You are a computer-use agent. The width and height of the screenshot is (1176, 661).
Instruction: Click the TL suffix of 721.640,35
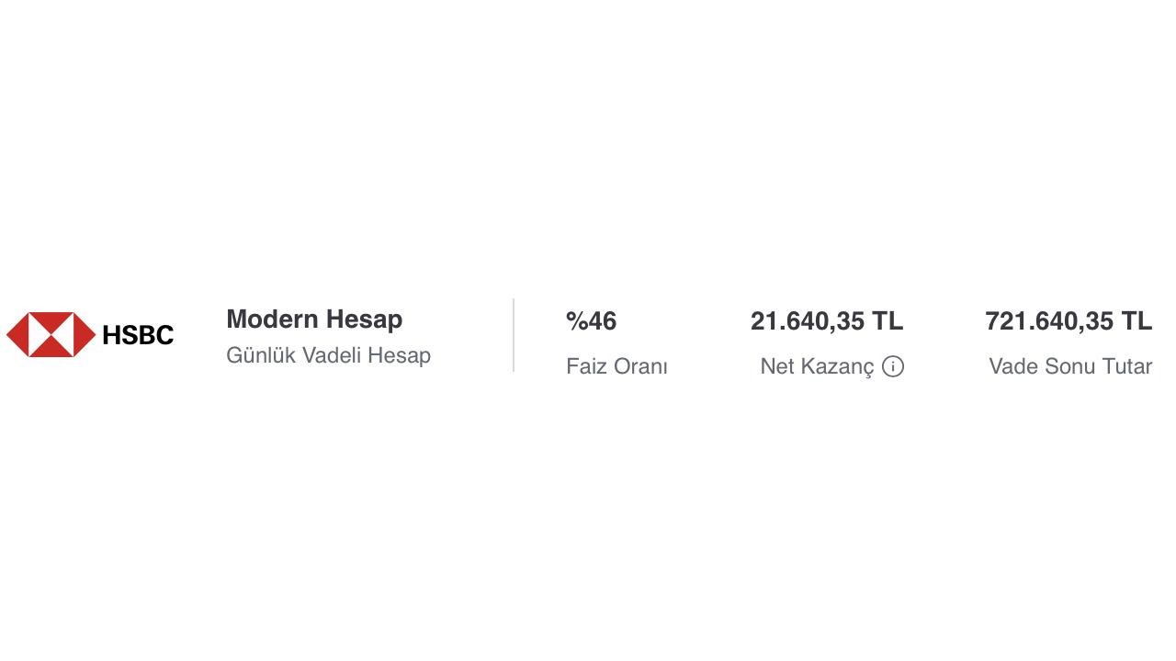[x=1136, y=321]
